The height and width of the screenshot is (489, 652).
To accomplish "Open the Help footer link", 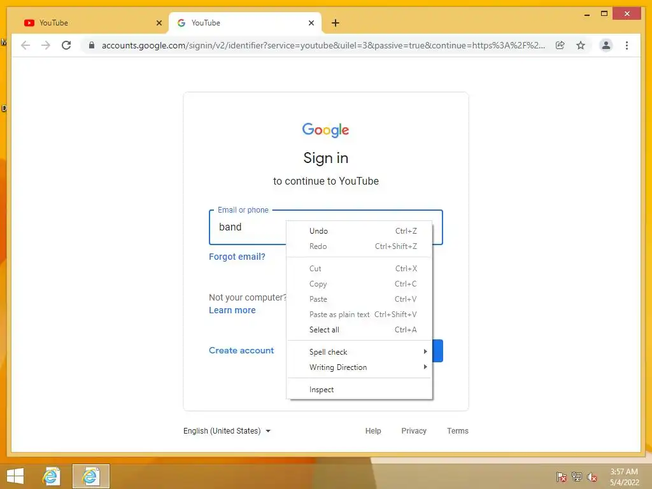I will (373, 431).
